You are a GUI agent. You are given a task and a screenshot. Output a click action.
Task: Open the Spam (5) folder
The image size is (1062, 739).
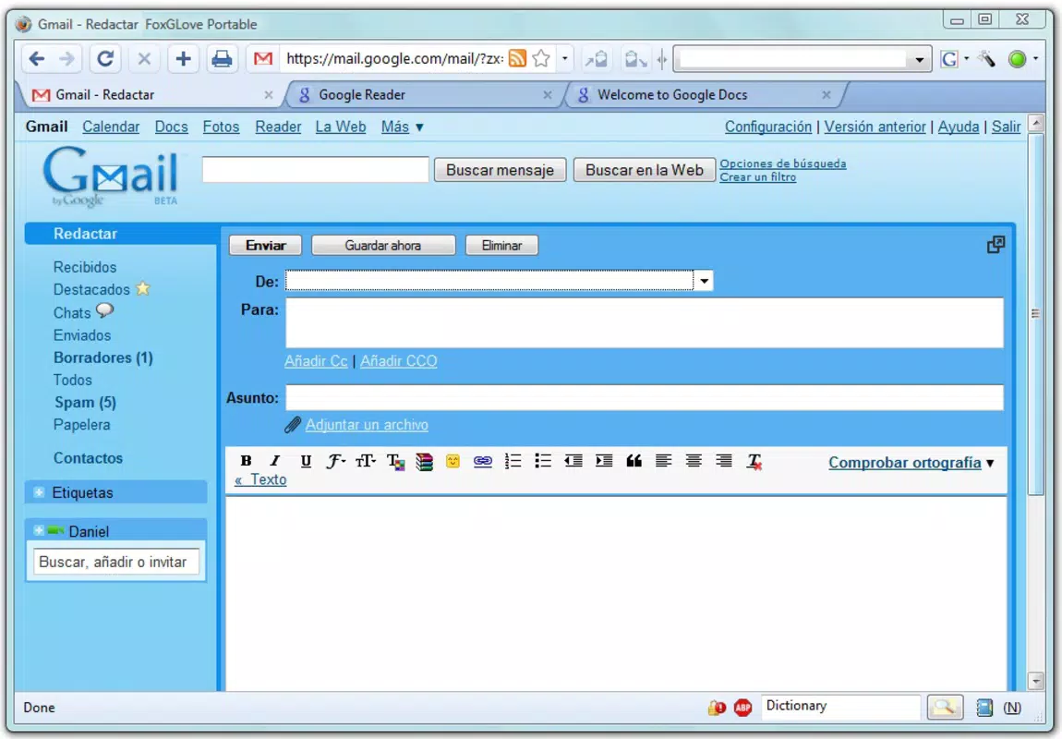point(85,402)
